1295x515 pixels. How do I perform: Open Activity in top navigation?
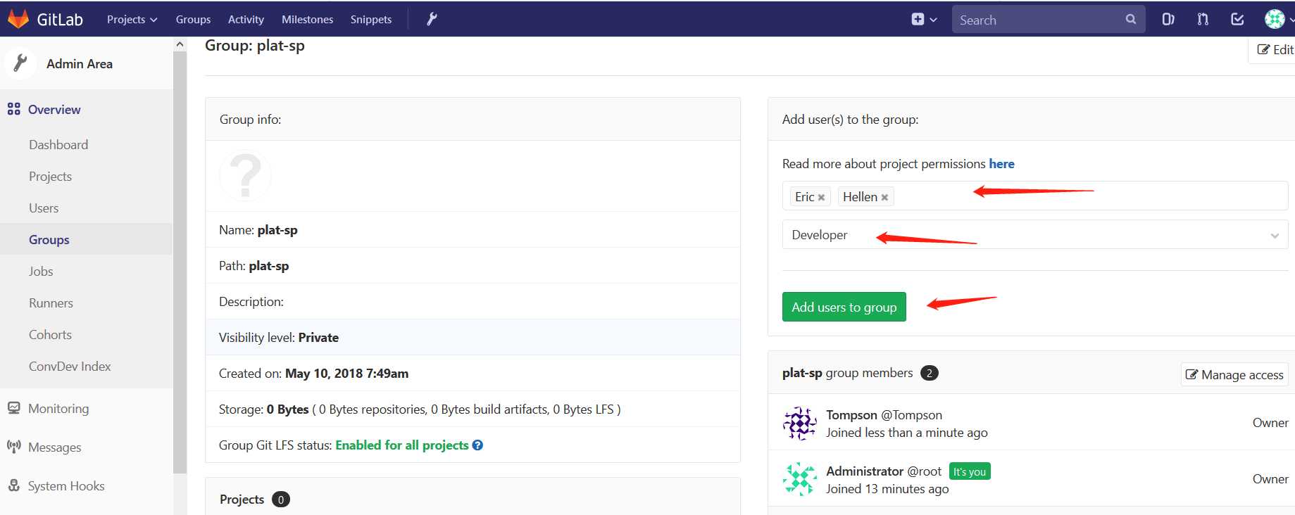246,19
